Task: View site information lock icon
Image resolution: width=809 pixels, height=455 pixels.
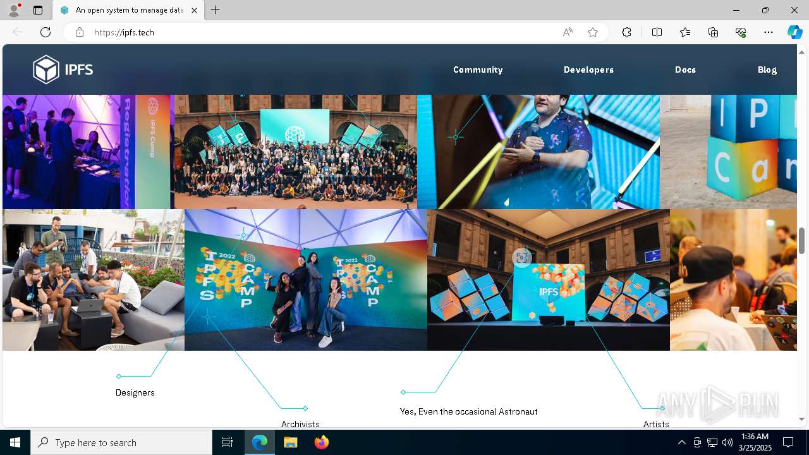Action: (80, 32)
